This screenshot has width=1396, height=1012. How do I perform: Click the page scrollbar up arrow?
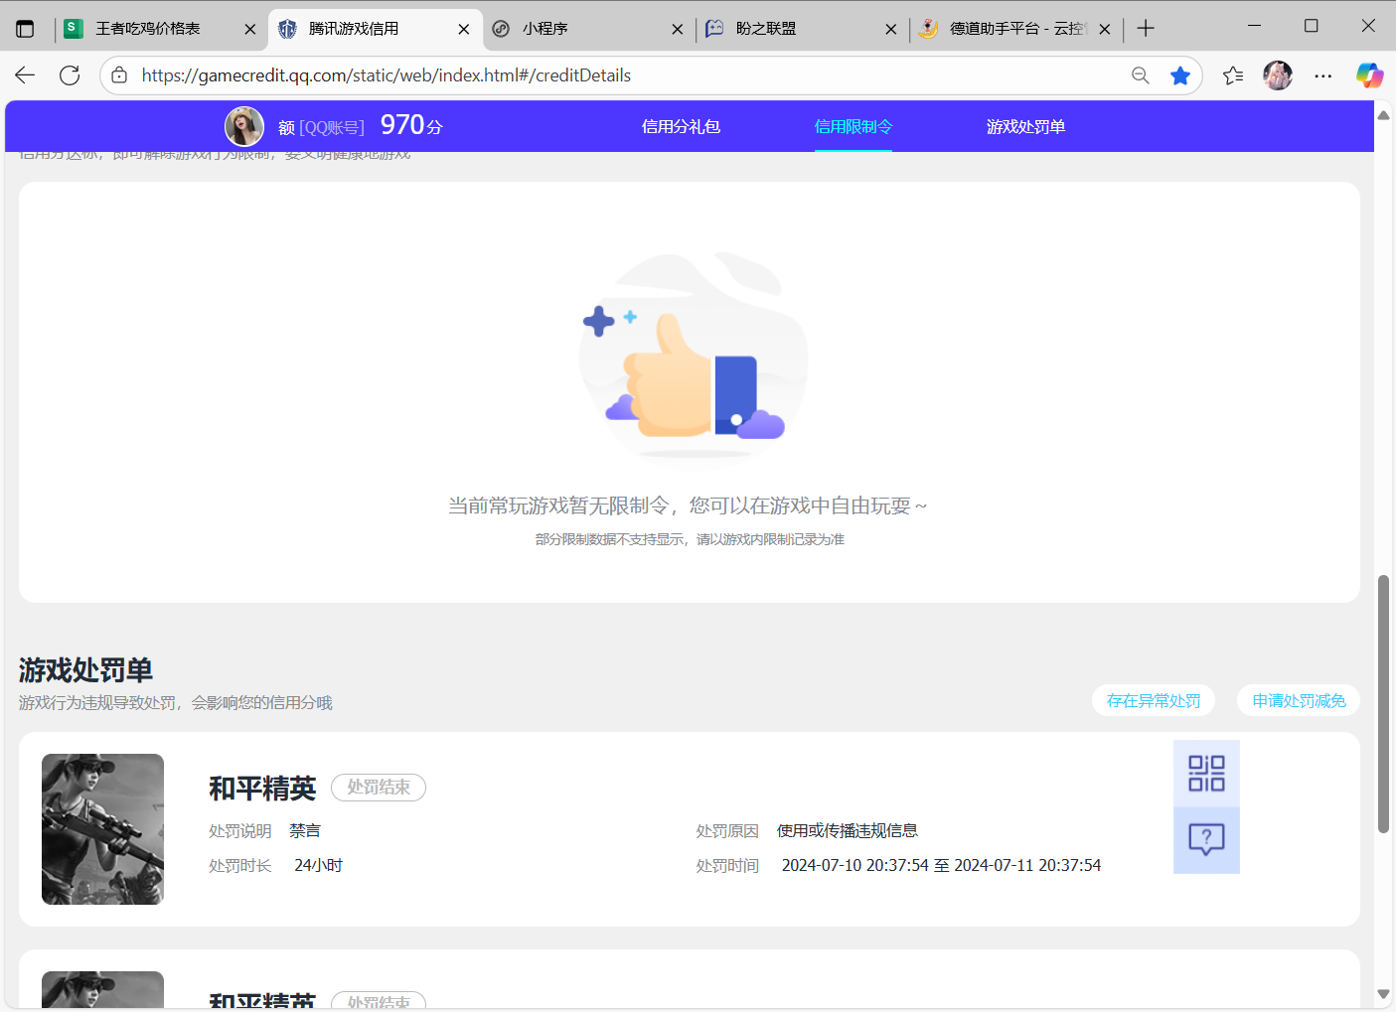[x=1383, y=115]
